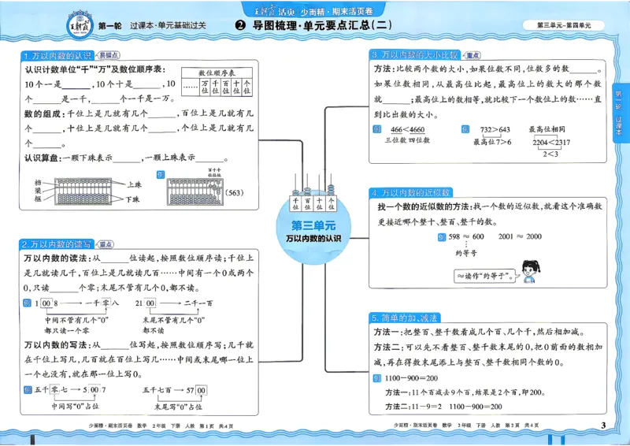Viewport: 630px width, 446px height.
Task: Click the 重点 tag beside 万以内数的读写
Action: point(106,244)
